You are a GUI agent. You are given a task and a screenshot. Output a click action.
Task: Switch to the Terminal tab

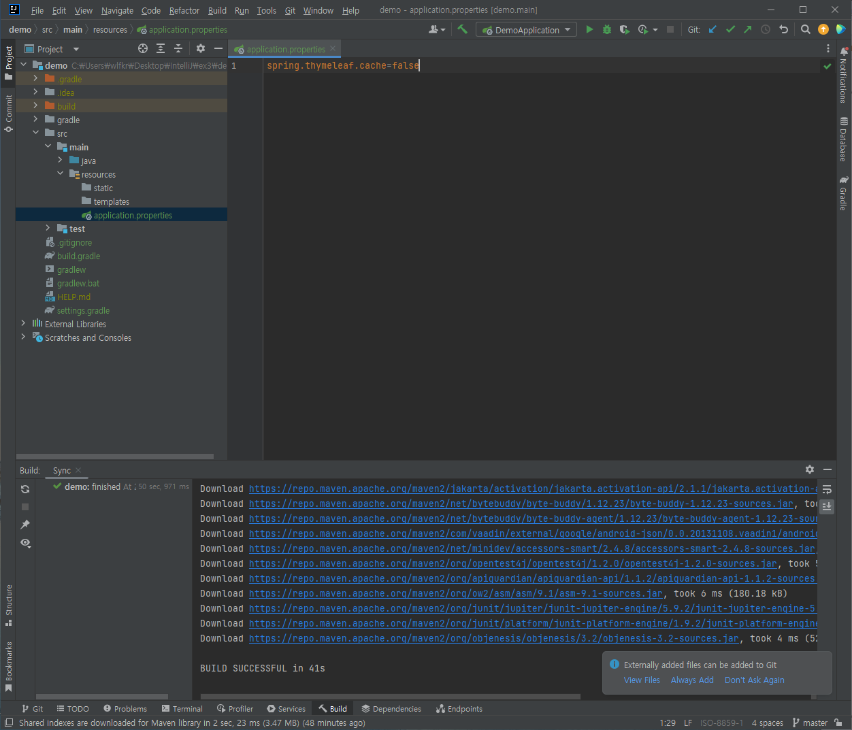182,708
